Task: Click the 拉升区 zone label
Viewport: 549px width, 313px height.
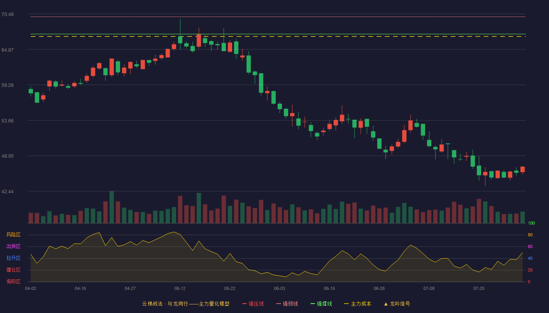Action: [x=13, y=258]
